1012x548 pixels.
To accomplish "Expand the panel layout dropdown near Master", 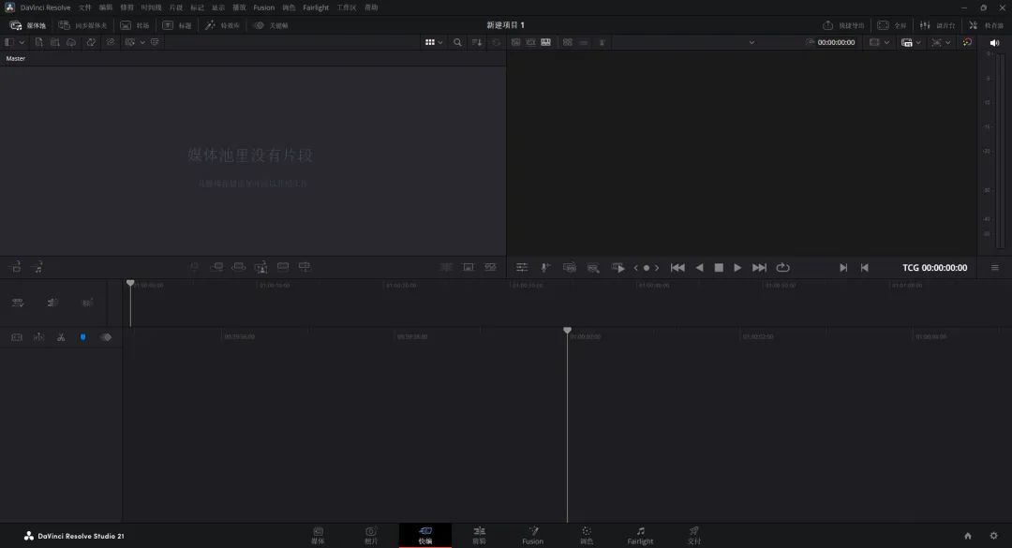I will [14, 42].
